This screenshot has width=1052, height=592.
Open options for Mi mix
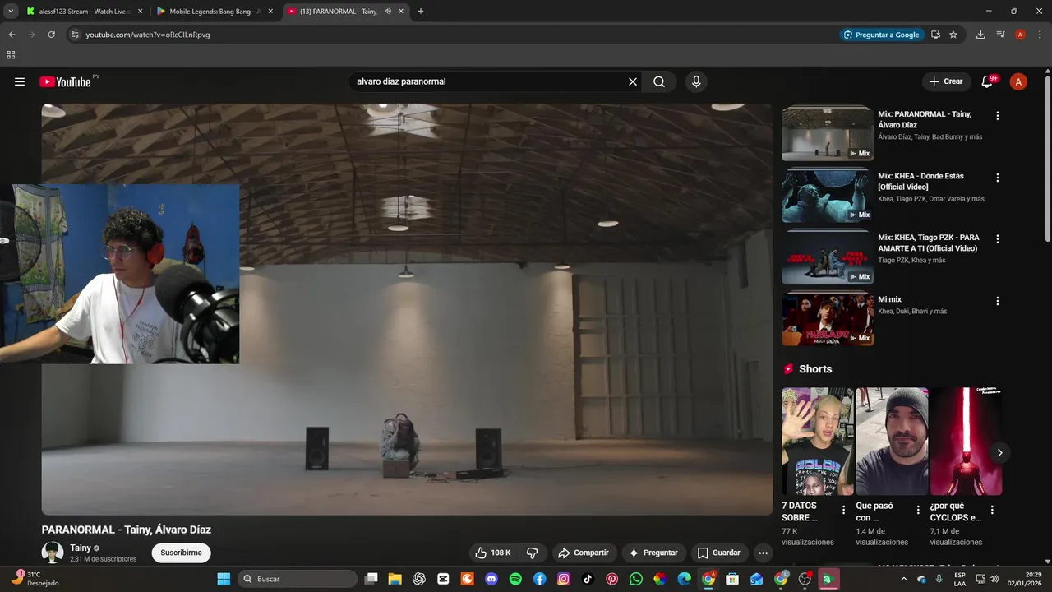tap(998, 301)
